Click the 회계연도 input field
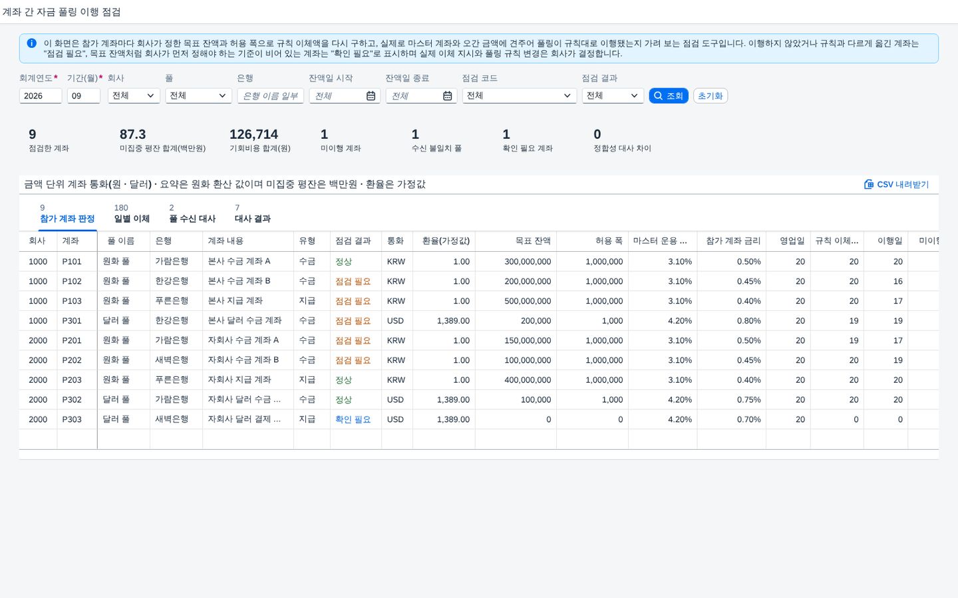 coord(41,96)
